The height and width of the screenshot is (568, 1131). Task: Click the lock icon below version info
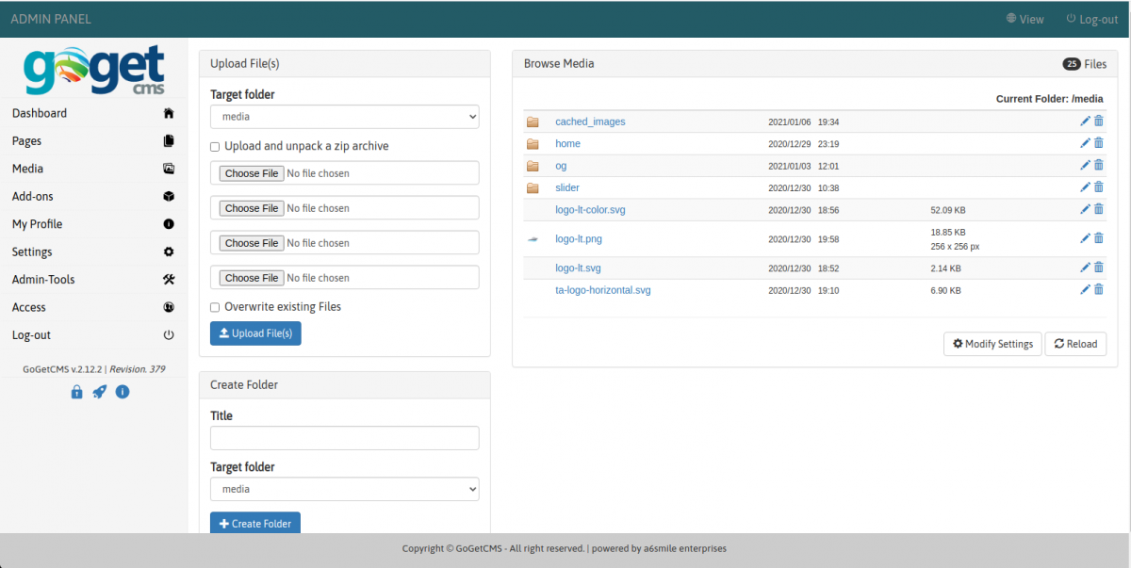tap(76, 392)
